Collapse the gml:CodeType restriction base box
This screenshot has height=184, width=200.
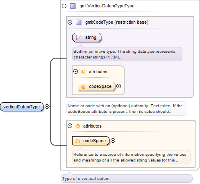click(70, 22)
